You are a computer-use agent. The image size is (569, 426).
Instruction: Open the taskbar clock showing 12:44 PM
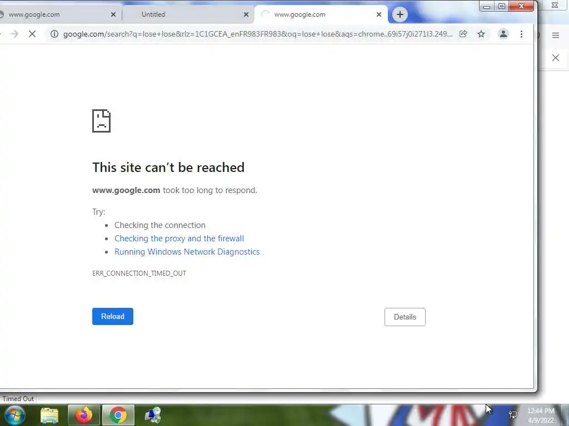[541, 415]
